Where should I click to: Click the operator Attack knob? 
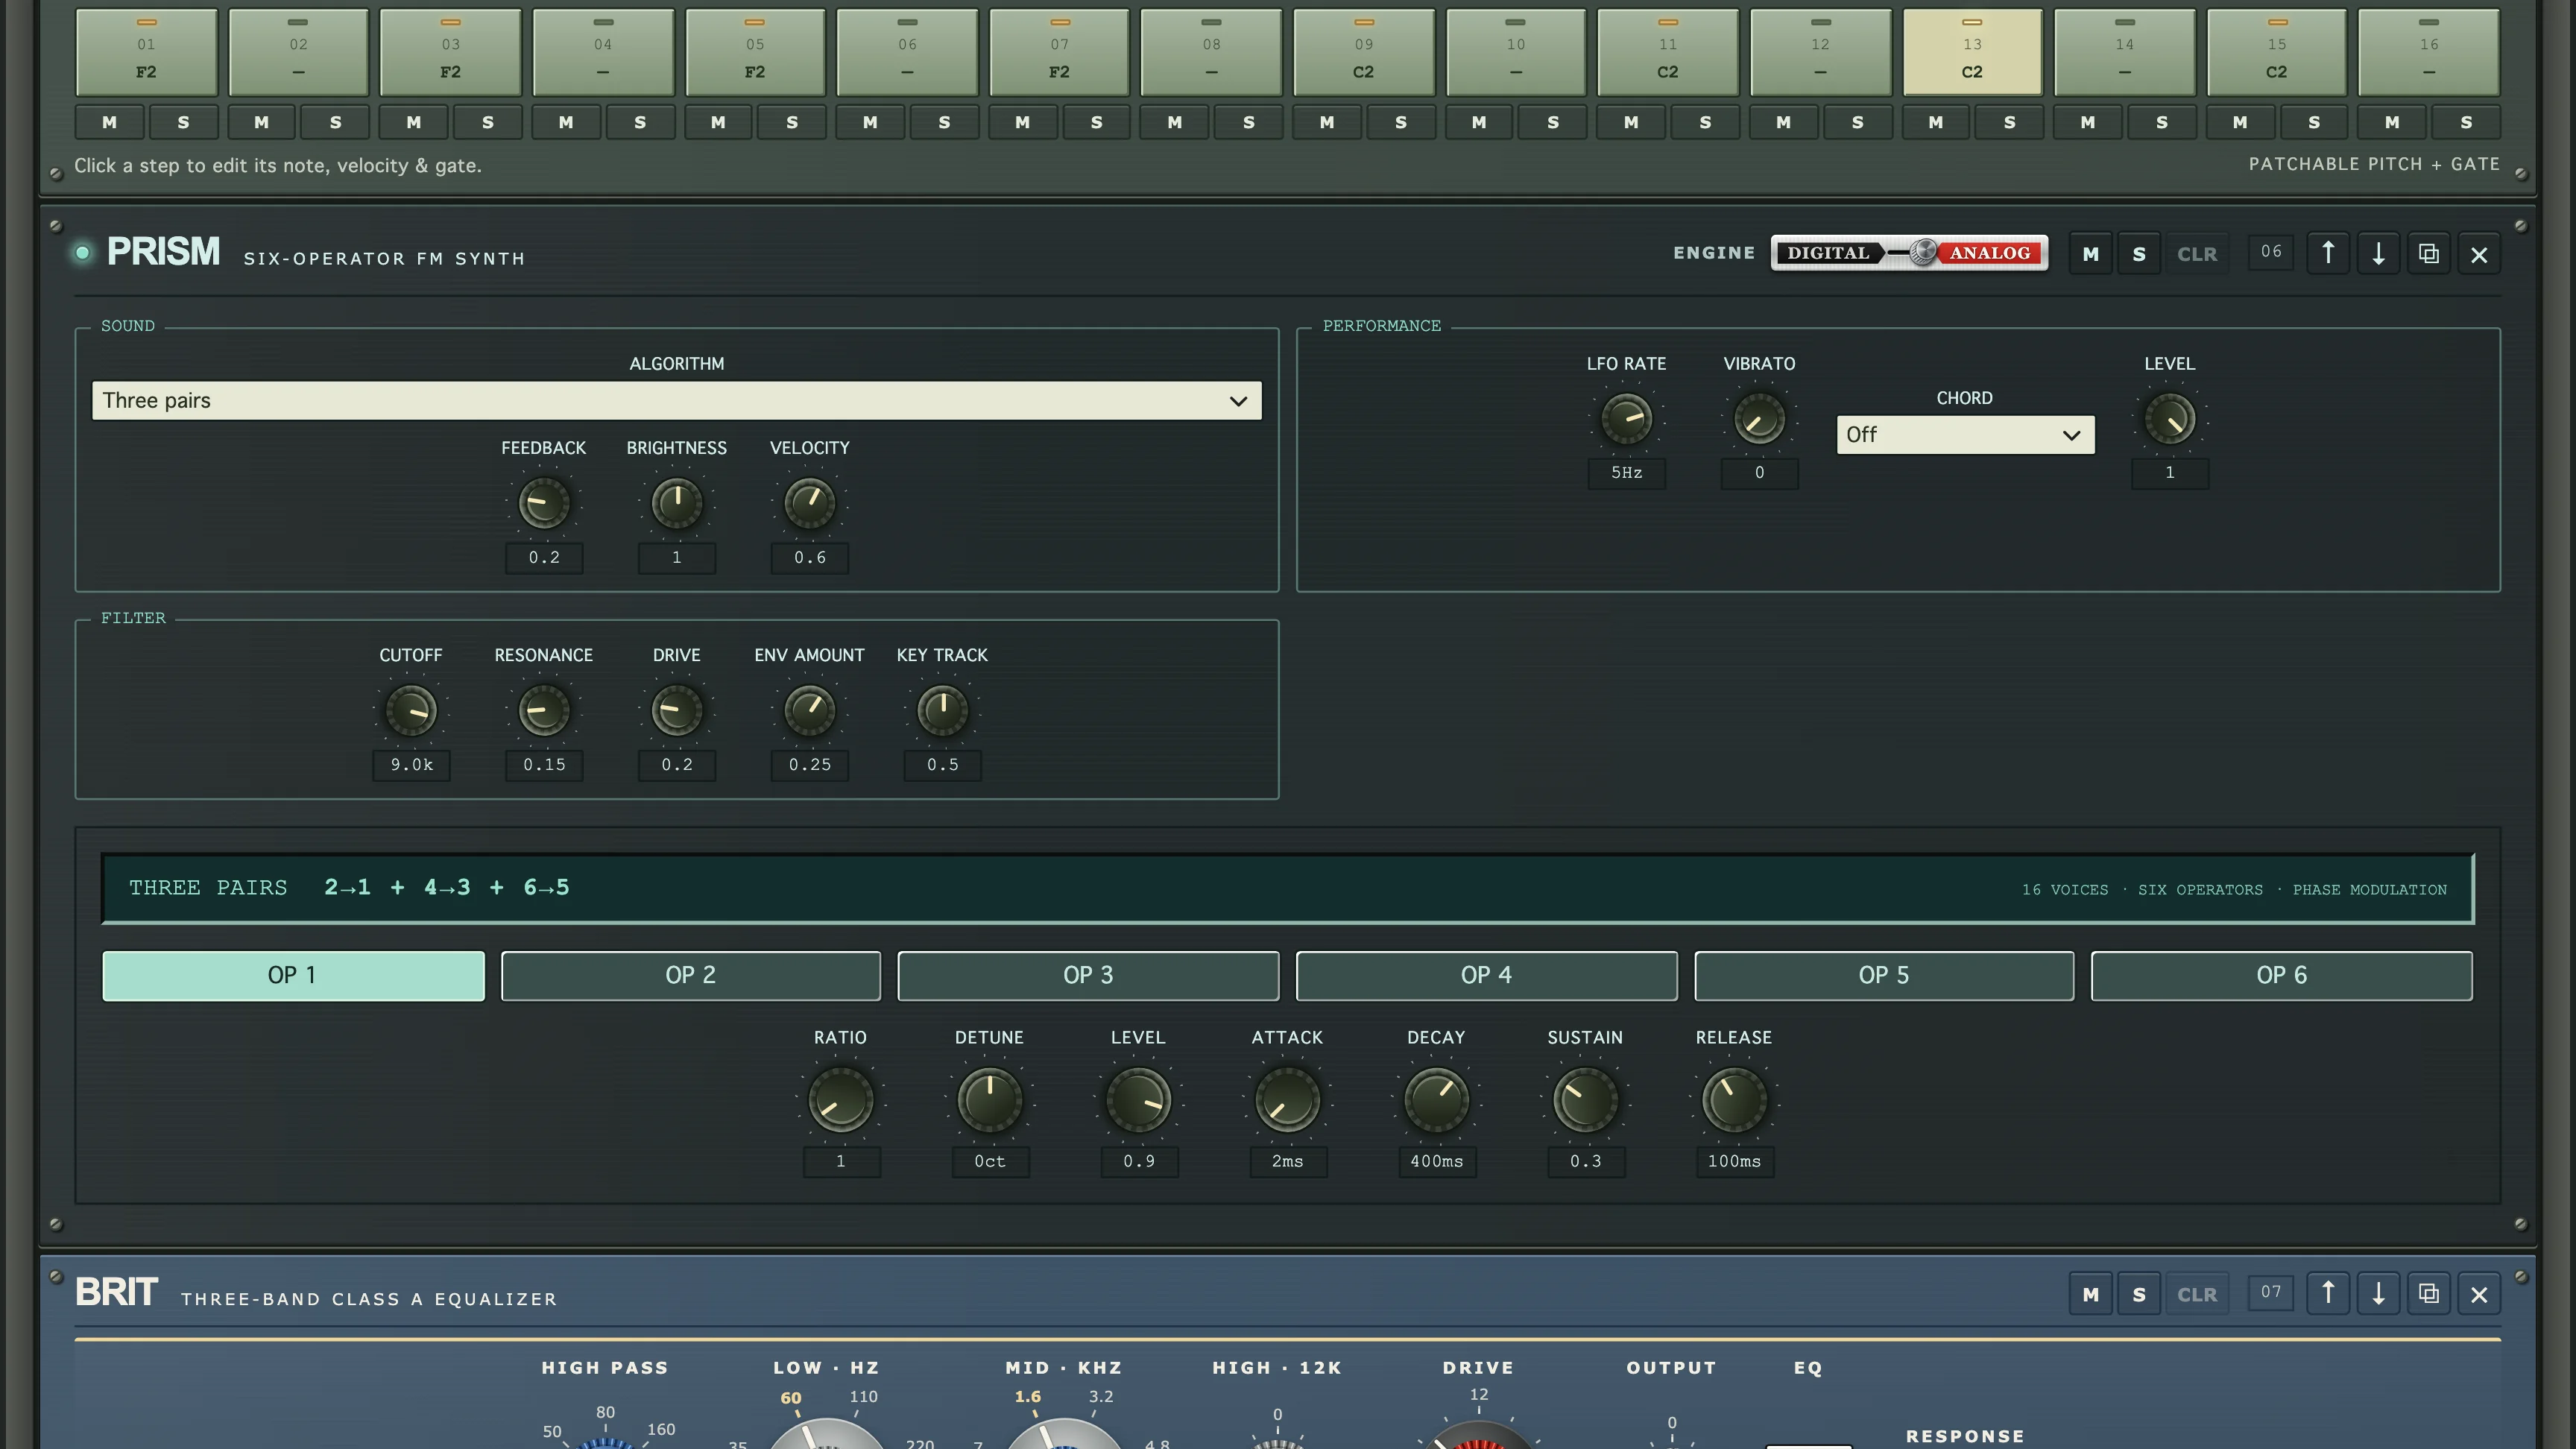1287,1099
